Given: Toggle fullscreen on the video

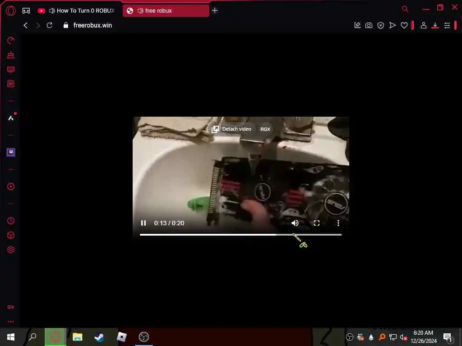Looking at the screenshot, I should pos(317,223).
